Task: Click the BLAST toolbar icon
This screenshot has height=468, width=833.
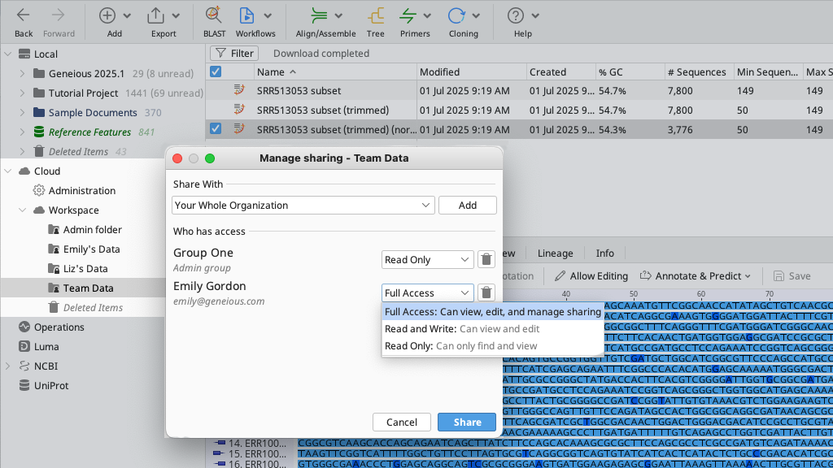Action: [214, 15]
